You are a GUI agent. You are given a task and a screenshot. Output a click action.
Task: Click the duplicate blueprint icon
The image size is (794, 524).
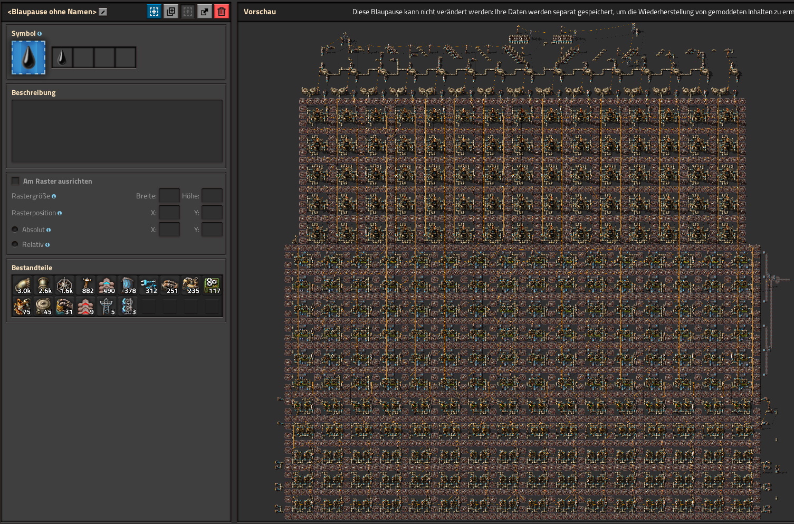171,12
